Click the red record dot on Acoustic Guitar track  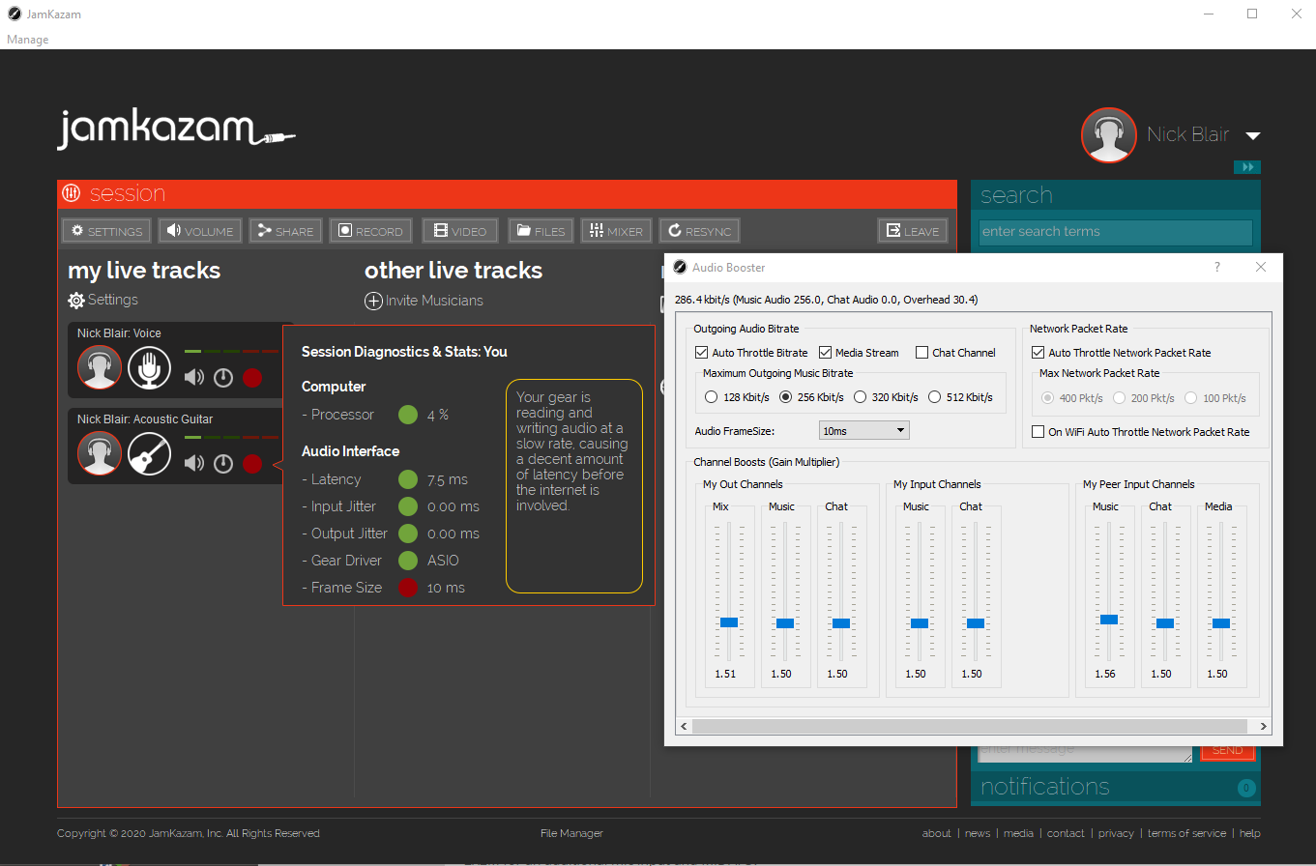coord(252,464)
